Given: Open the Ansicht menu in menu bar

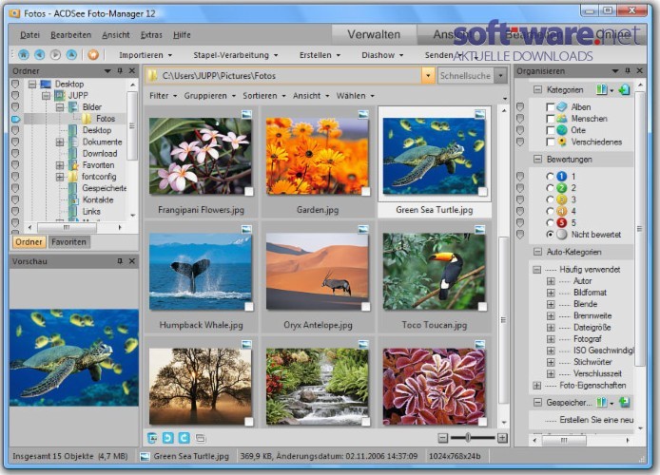Looking at the screenshot, I should point(116,35).
